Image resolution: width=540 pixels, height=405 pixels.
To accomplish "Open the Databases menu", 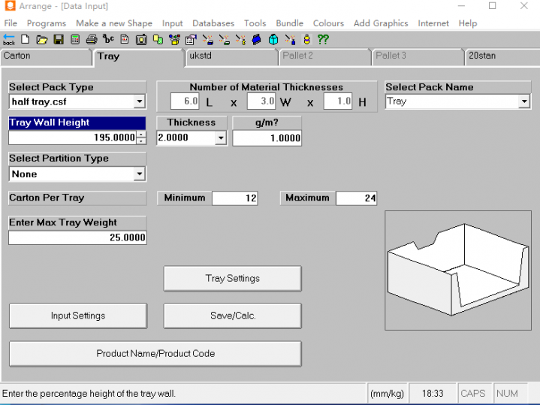I will click(x=213, y=23).
